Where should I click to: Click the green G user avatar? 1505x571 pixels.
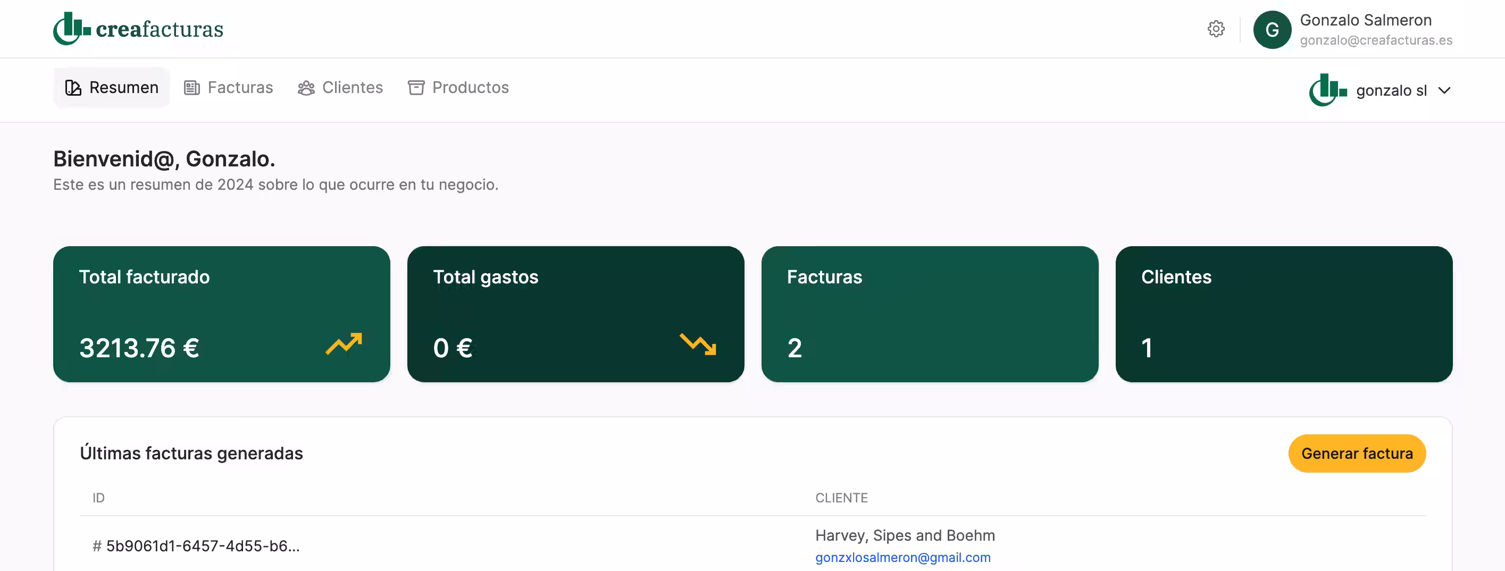pos(1272,30)
